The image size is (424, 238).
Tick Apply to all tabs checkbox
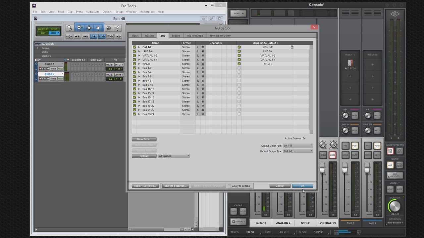click(x=229, y=186)
